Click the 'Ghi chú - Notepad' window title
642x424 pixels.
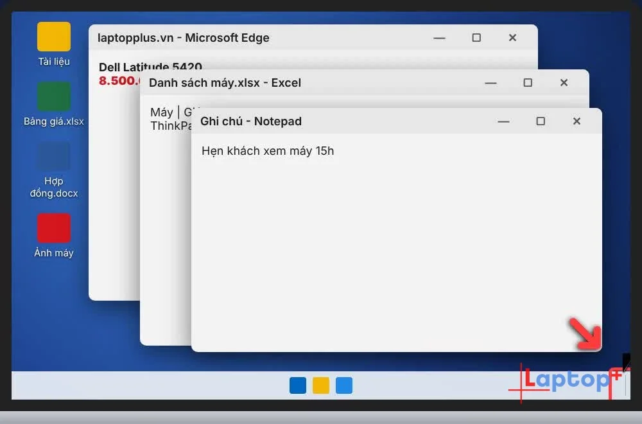click(x=251, y=121)
